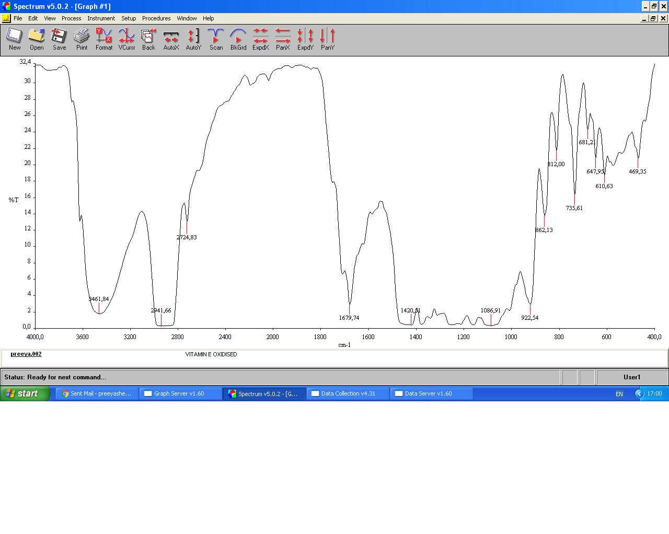Click the 681,21 peak label
The image size is (669, 534).
pos(587,142)
